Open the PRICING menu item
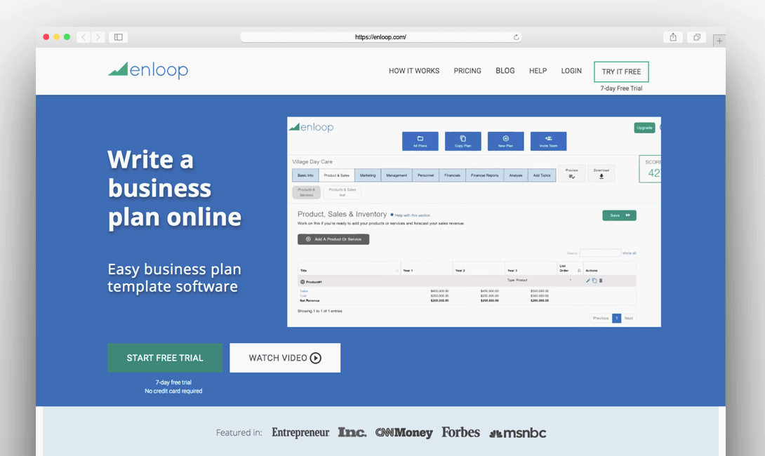 pos(467,71)
